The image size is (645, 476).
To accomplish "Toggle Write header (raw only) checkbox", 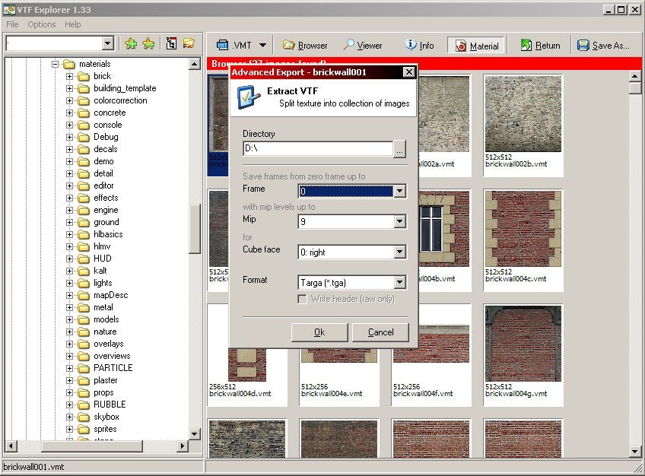I will click(303, 299).
